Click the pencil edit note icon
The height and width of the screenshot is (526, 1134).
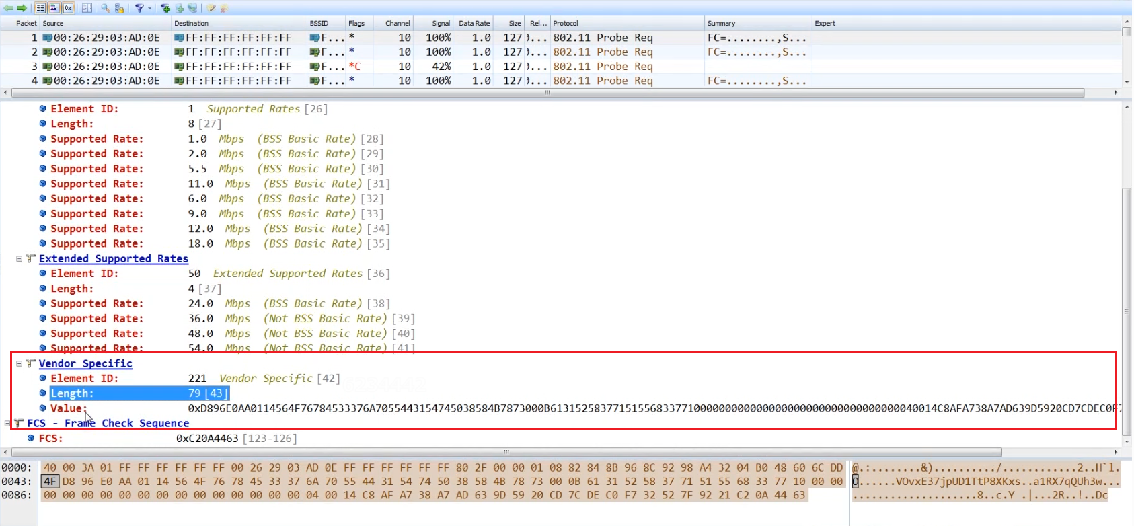pos(211,8)
